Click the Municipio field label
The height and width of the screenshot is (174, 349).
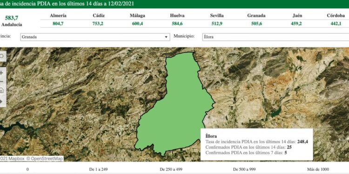184,36
